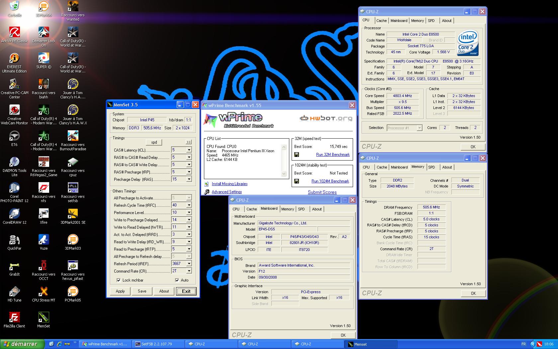558x349 pixels.
Task: Launch Vuze desktop icon
Action: [x=44, y=242]
